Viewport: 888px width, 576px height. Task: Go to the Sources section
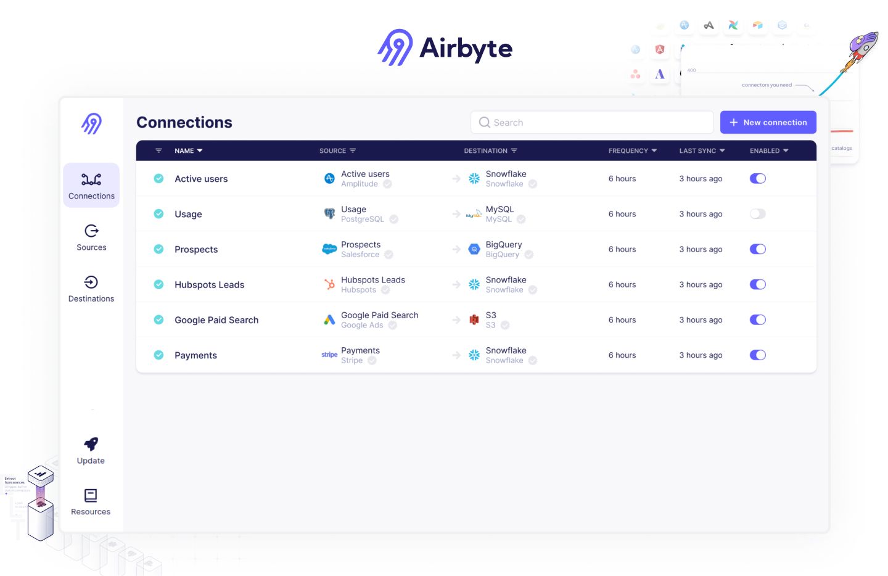[91, 237]
